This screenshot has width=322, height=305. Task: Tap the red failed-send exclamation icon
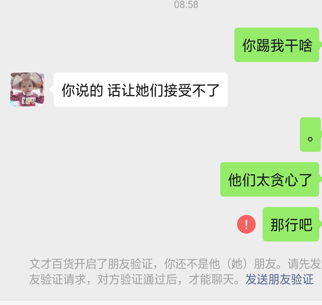[246, 224]
